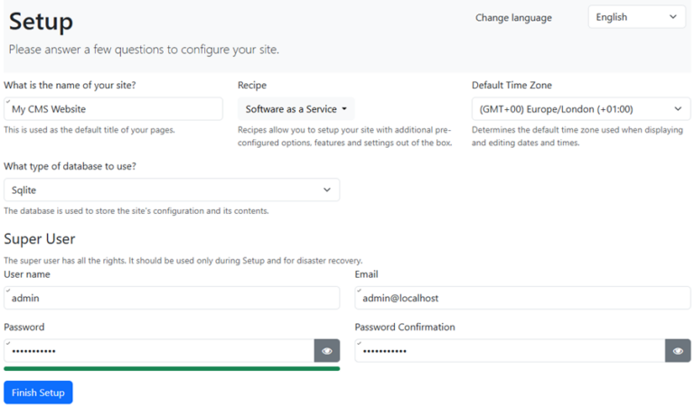The image size is (694, 407).
Task: Open the Sqlite database type dropdown
Action: tap(172, 190)
